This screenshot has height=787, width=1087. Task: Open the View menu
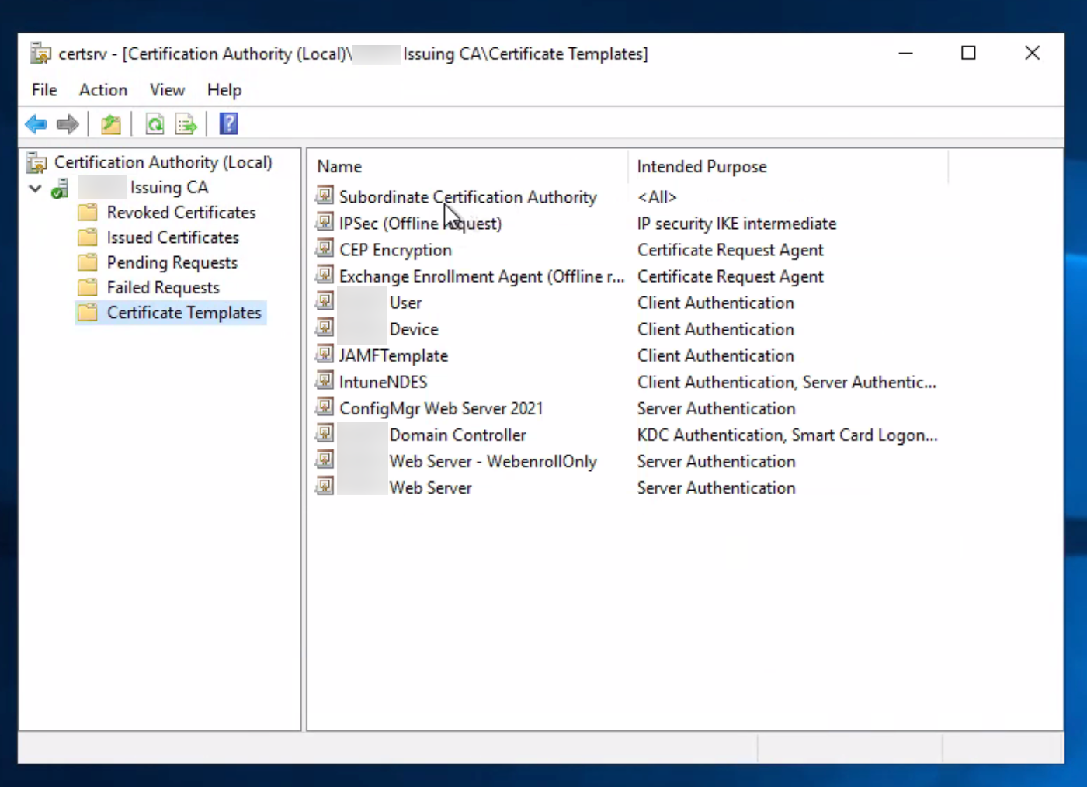pos(167,90)
